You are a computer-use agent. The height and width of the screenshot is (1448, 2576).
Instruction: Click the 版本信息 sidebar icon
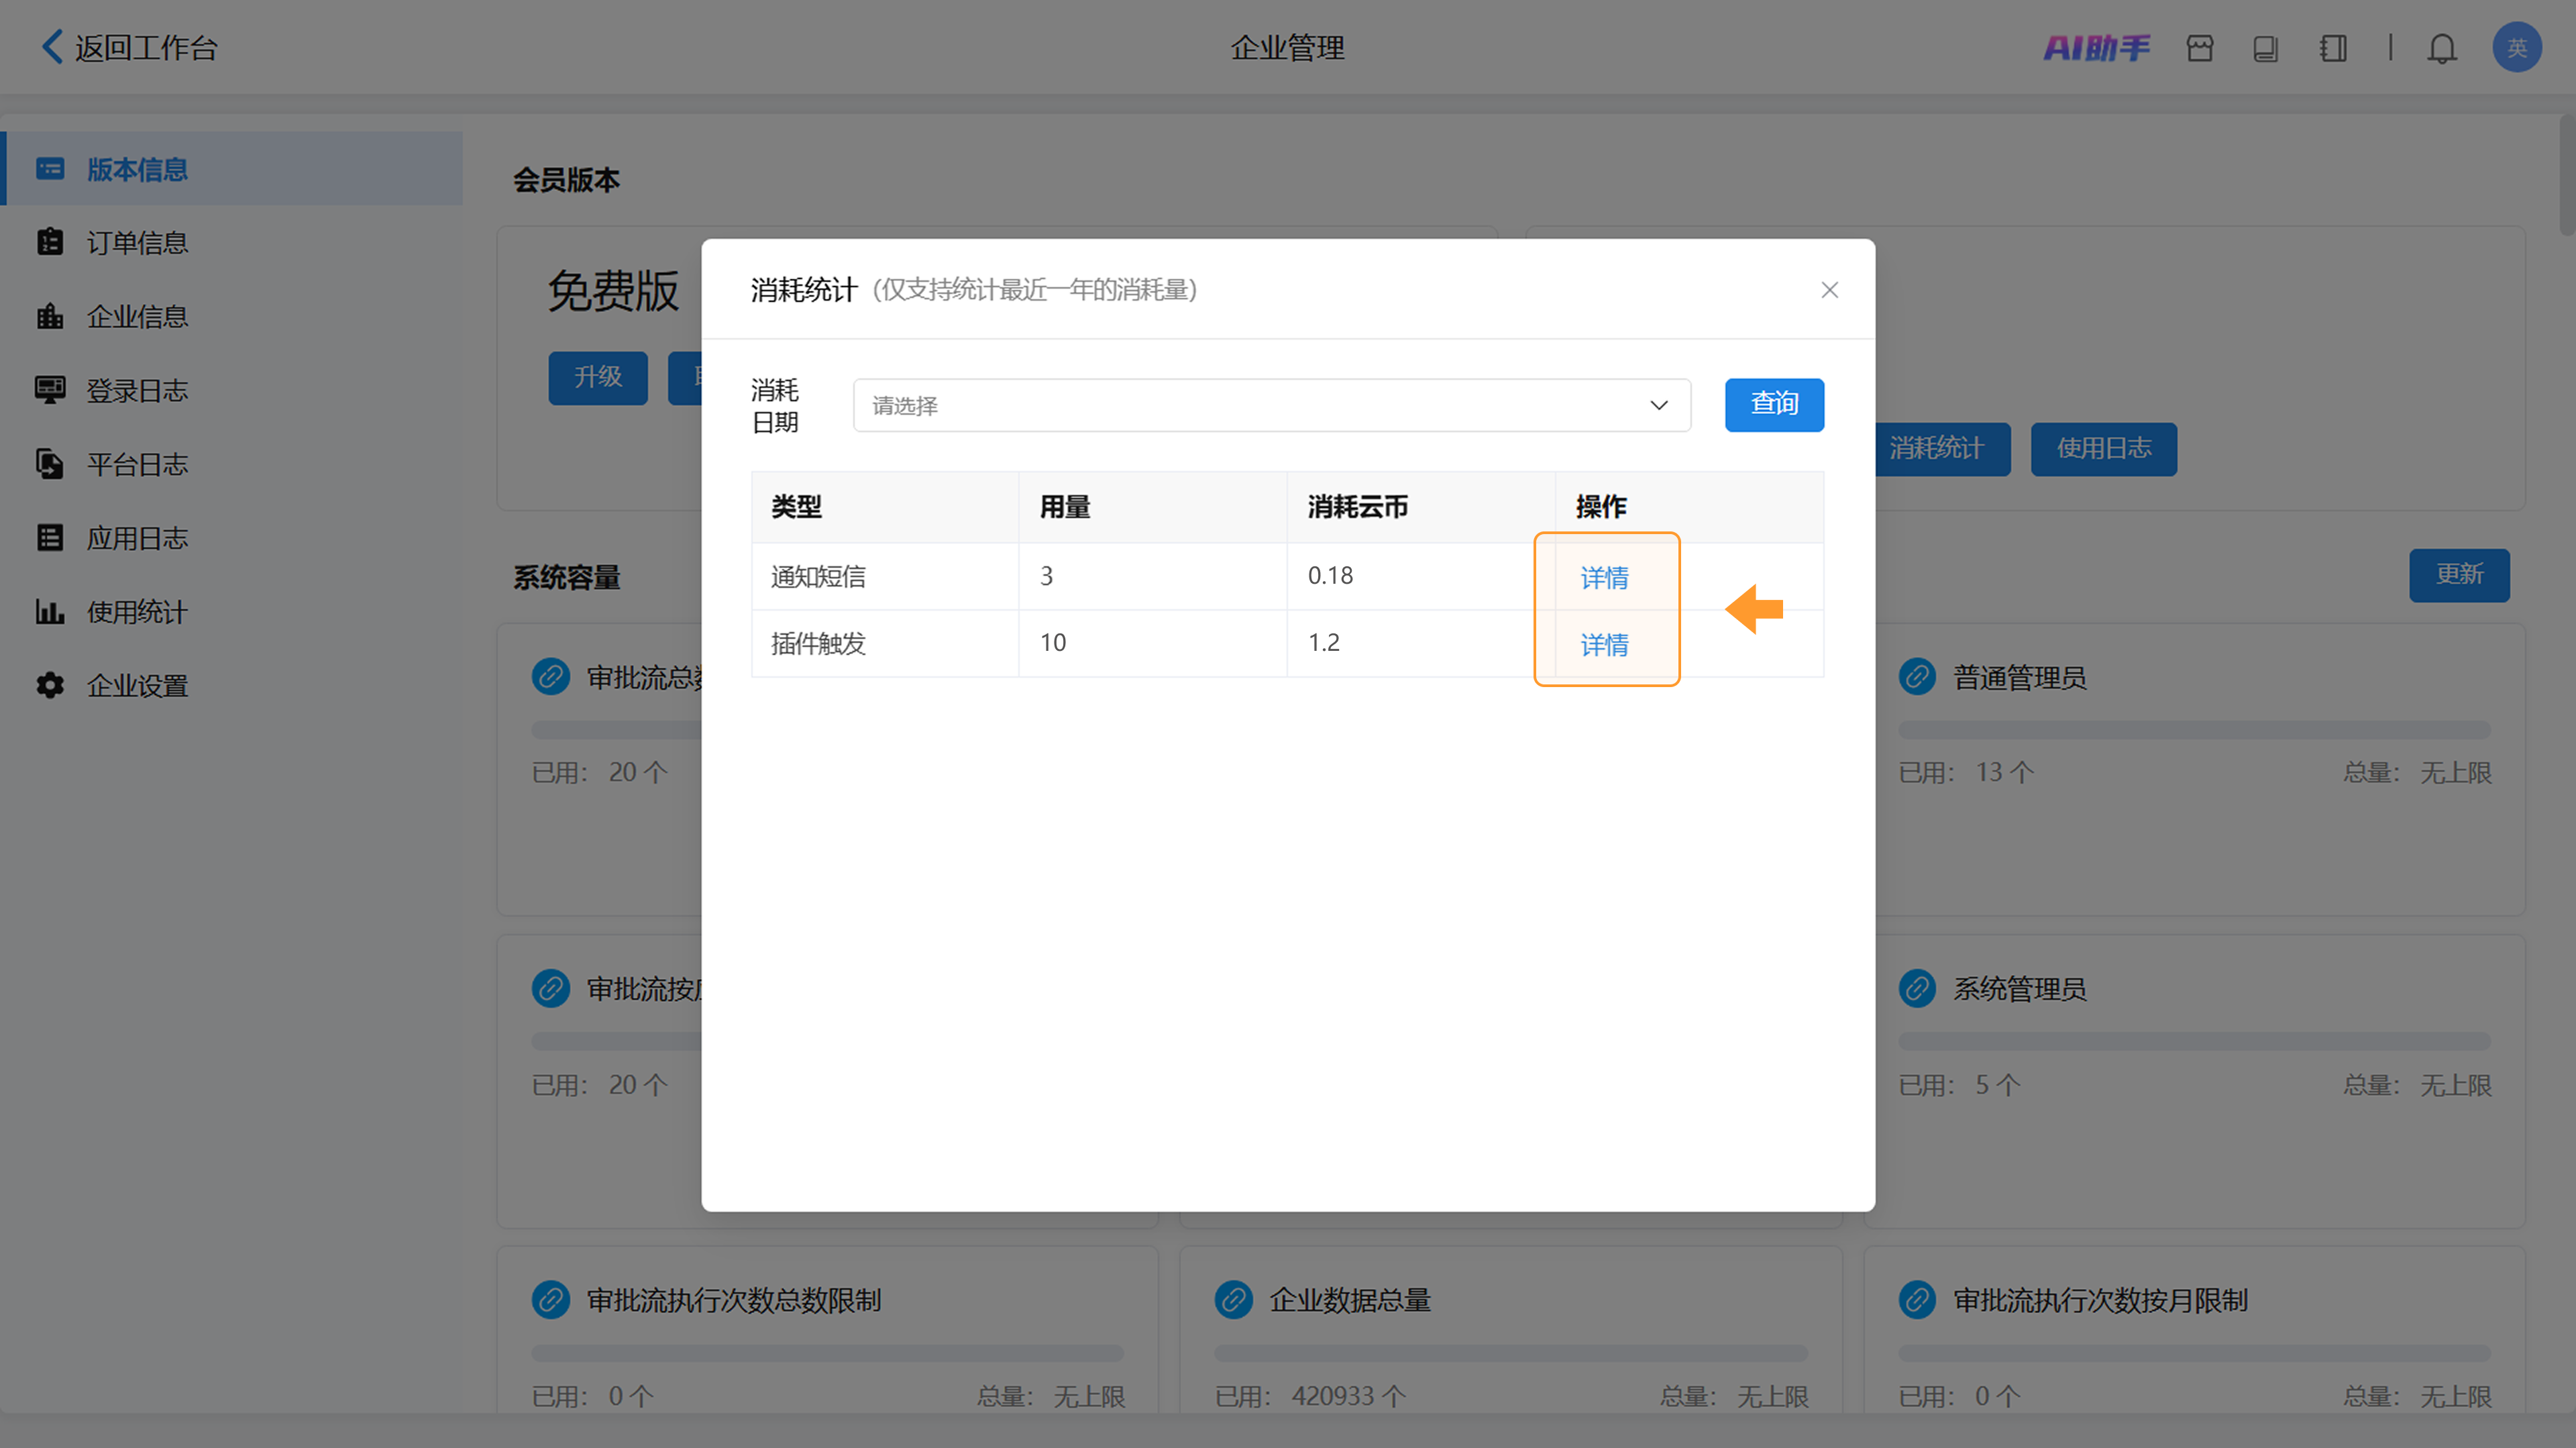click(x=50, y=168)
